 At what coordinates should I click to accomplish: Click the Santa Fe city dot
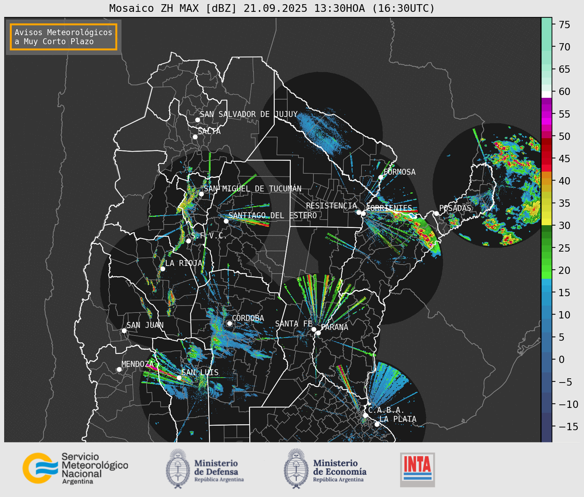[314, 329]
